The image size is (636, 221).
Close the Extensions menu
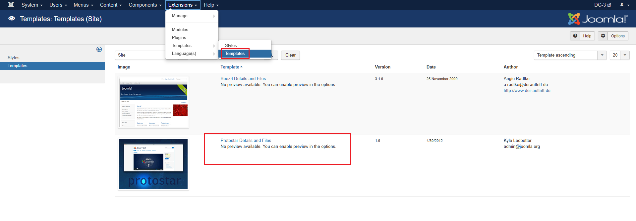[183, 5]
